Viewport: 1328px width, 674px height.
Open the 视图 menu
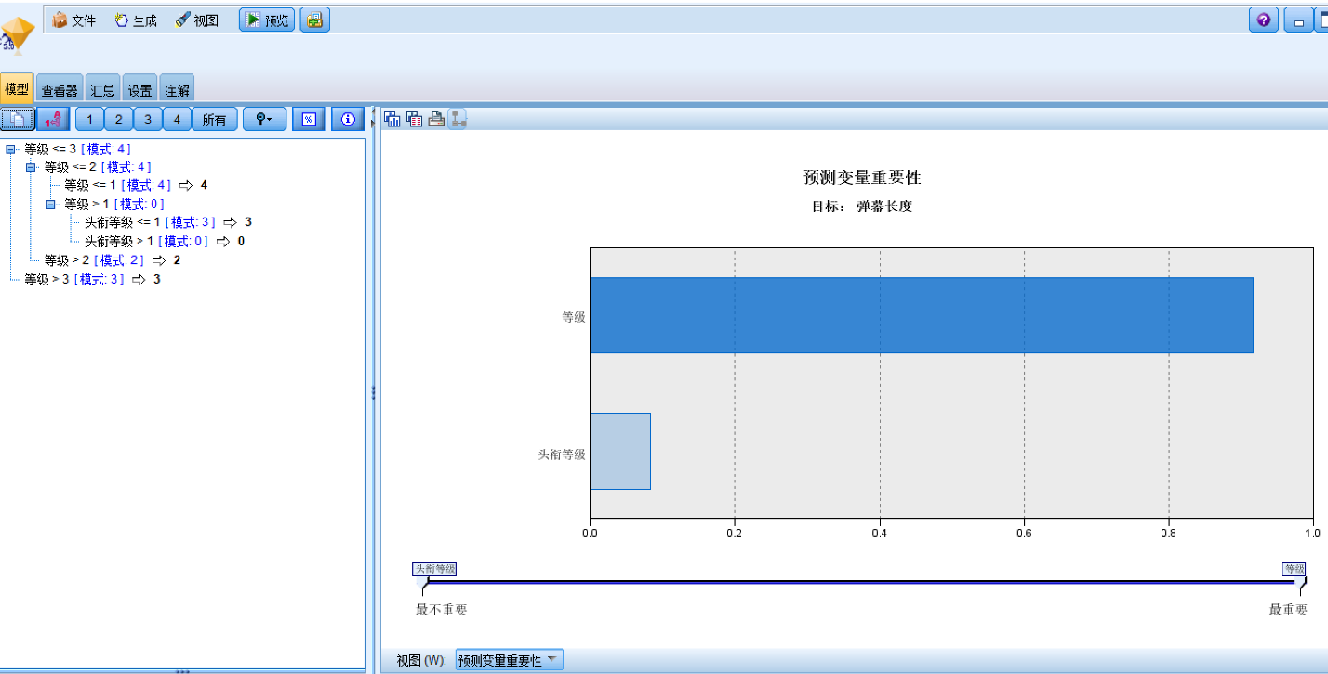pos(197,20)
